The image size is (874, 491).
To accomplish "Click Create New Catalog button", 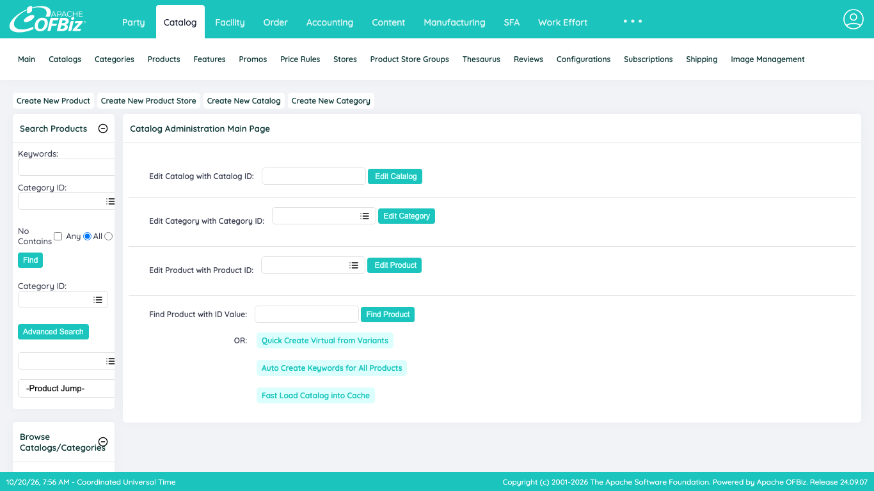I will 244,101.
